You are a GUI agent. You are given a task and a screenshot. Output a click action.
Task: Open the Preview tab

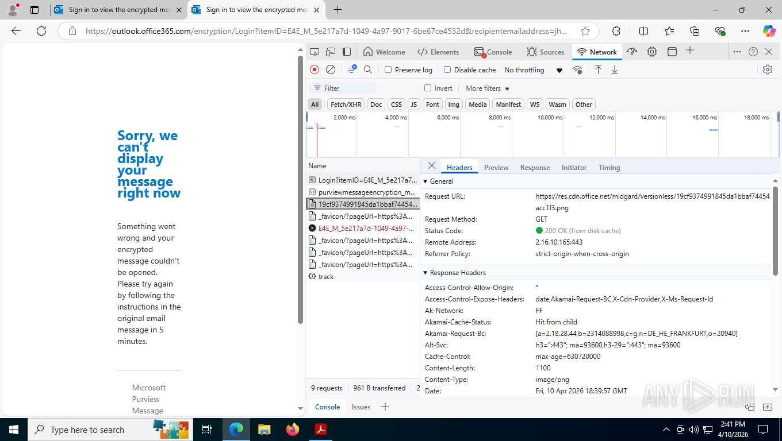tap(496, 167)
